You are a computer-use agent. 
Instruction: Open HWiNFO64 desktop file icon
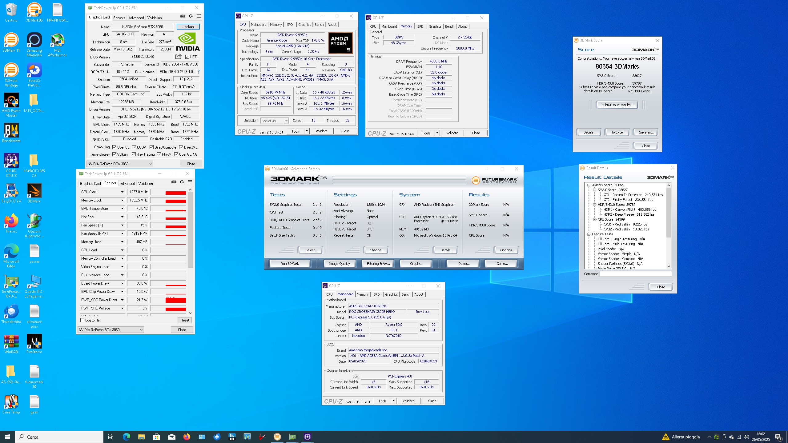[x=57, y=13]
